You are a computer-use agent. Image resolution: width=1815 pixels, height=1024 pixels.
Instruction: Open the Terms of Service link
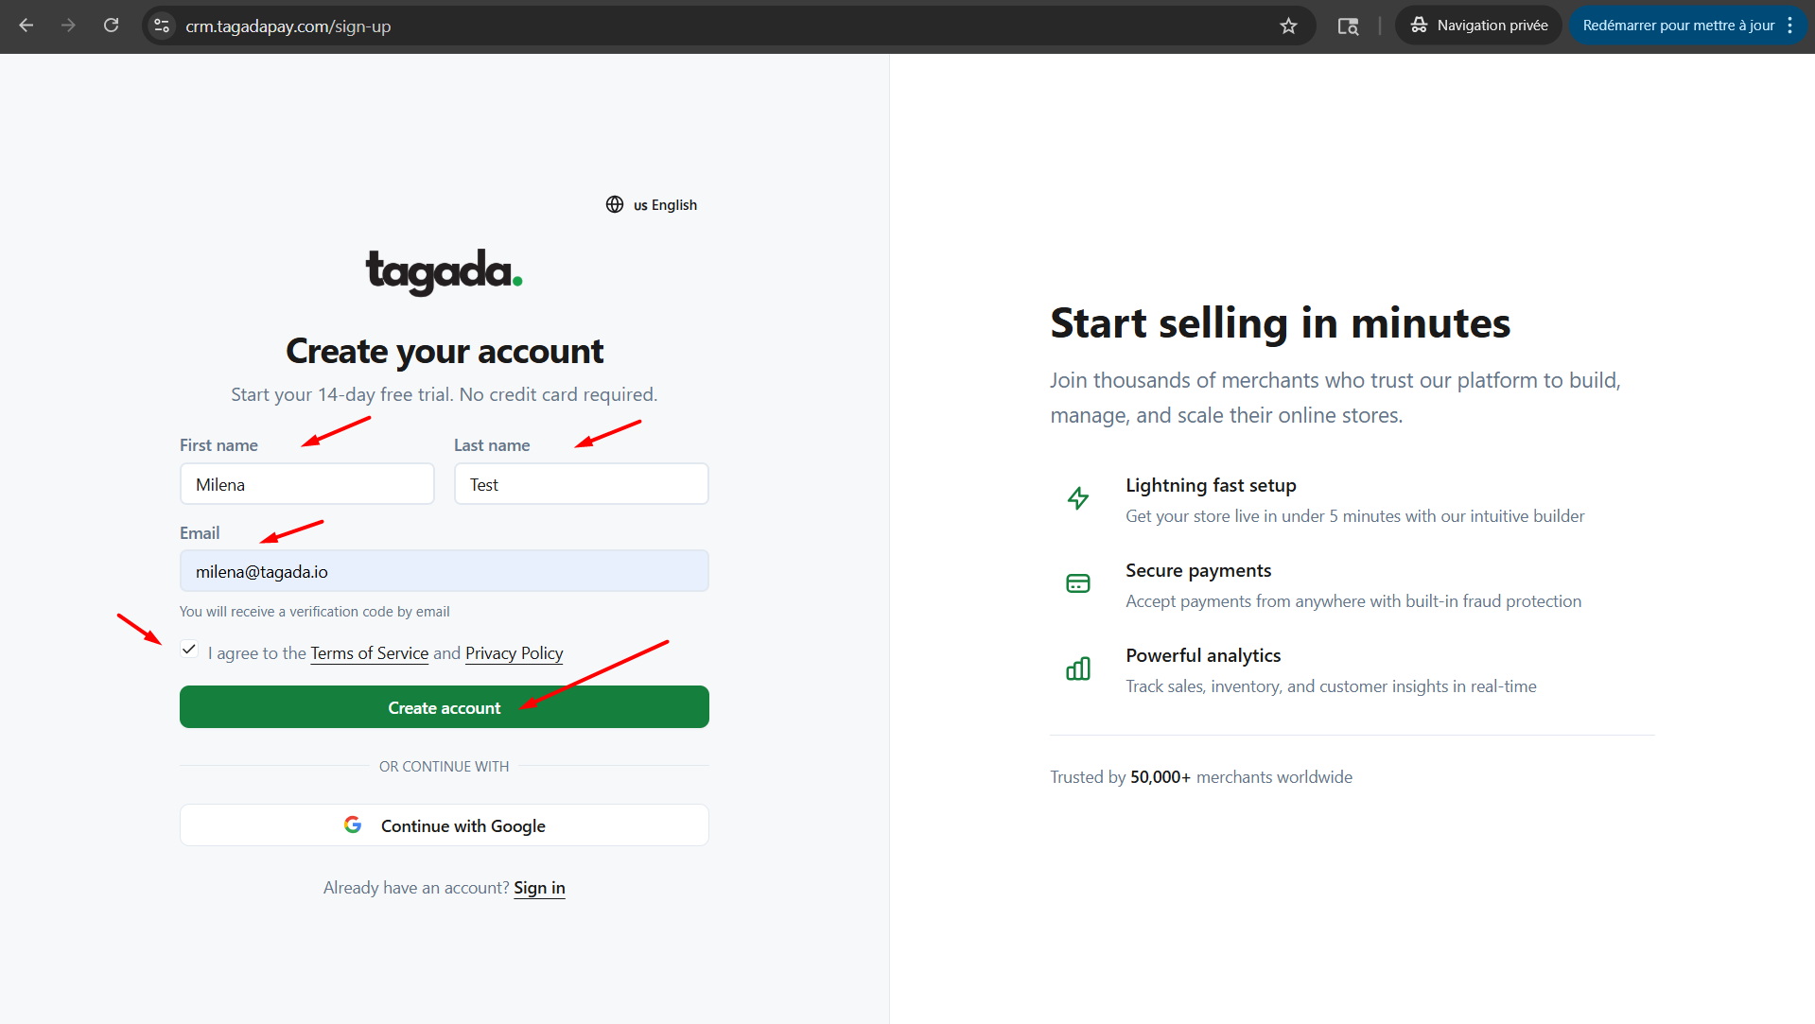(369, 653)
